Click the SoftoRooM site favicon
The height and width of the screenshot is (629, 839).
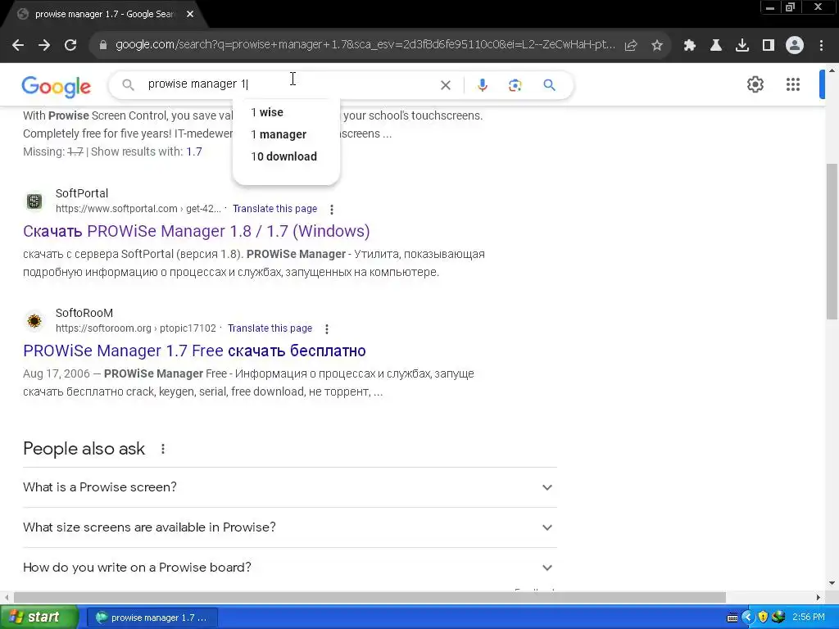coord(34,321)
